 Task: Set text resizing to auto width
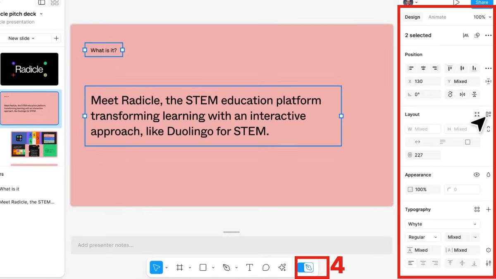coord(417,142)
